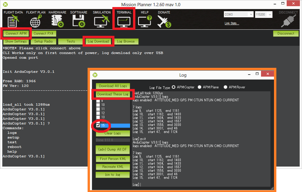Click Download These Log

click(x=113, y=94)
